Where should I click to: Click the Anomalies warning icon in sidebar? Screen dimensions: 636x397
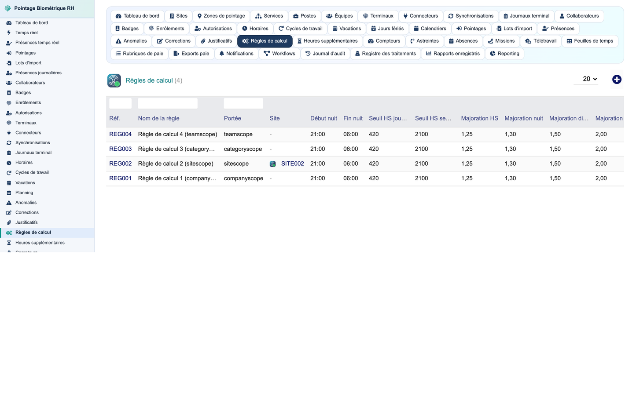(x=9, y=203)
